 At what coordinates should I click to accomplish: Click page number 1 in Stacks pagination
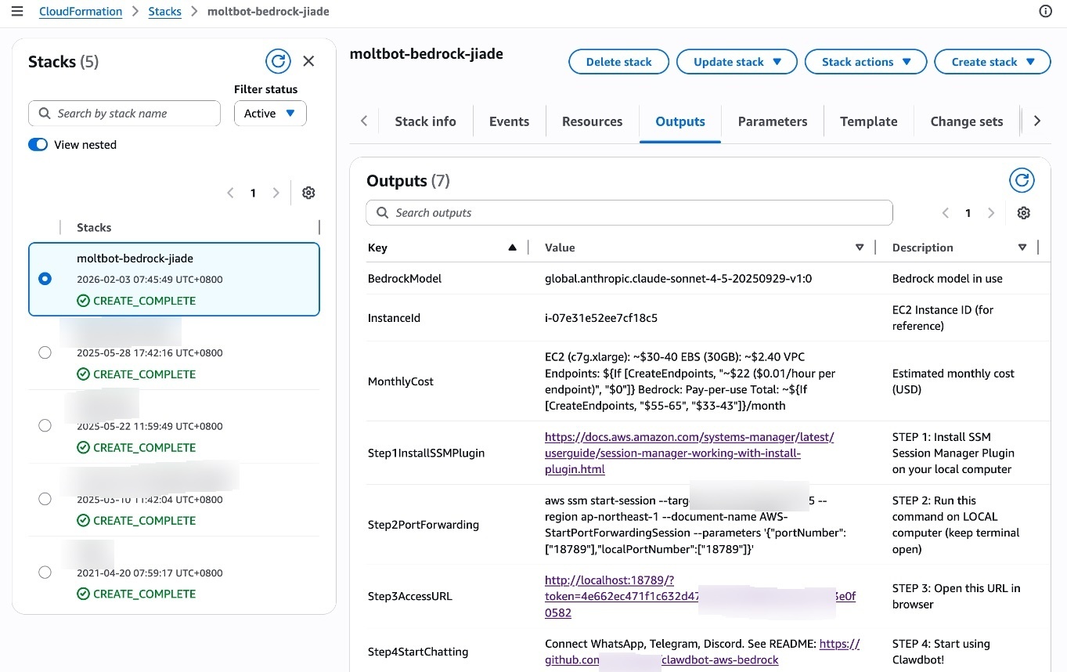click(253, 193)
